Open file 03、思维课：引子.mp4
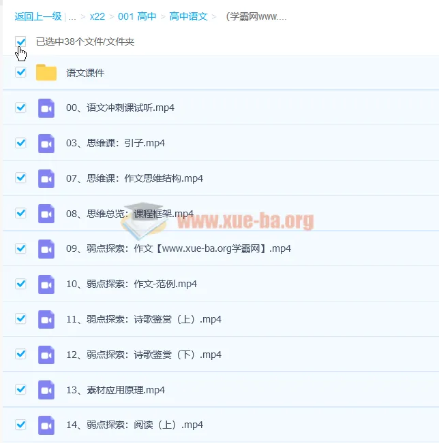The height and width of the screenshot is (443, 439). pyautogui.click(x=115, y=143)
